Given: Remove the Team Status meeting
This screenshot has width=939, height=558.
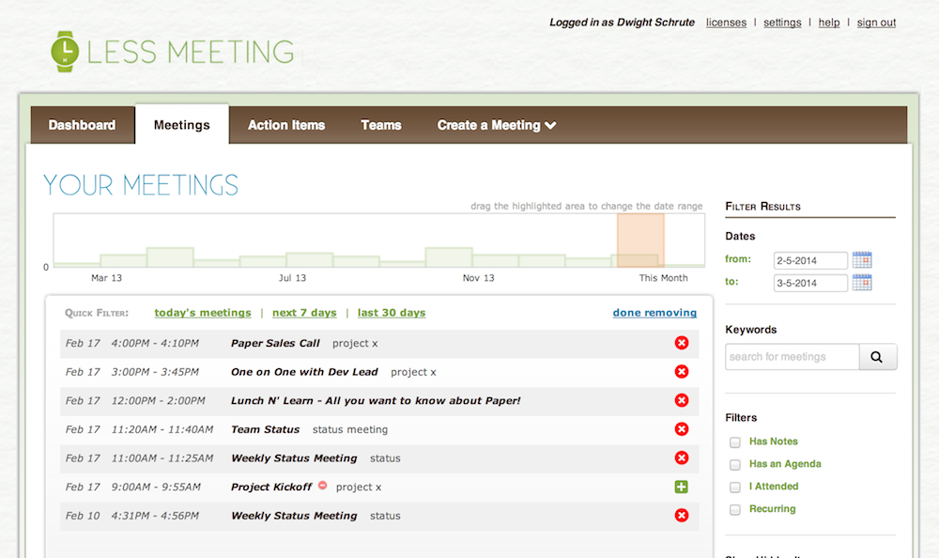Looking at the screenshot, I should coord(682,429).
